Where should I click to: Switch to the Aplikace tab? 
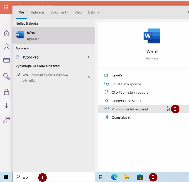pos(37,12)
